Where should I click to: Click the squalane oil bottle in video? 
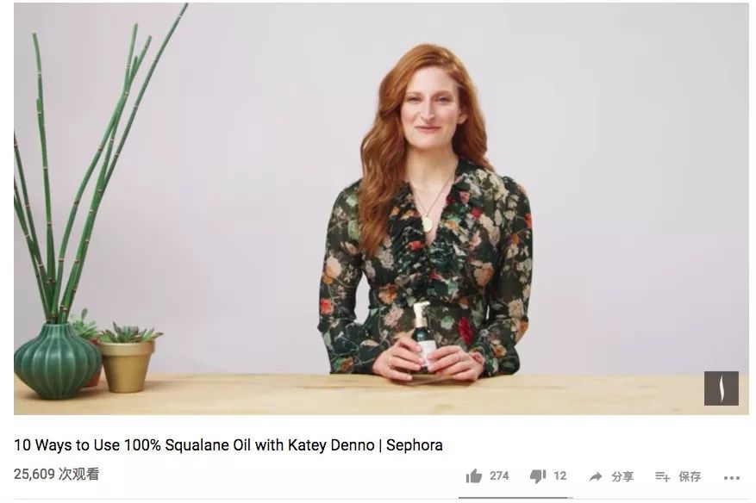click(422, 338)
